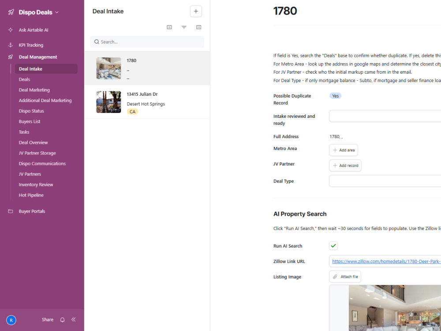Click the 13415 Julian Dr thumbnail
Screen dimensions: 441x331
click(108, 102)
